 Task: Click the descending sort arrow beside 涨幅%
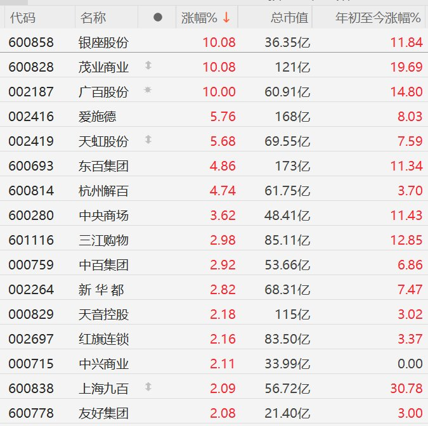pyautogui.click(x=226, y=18)
